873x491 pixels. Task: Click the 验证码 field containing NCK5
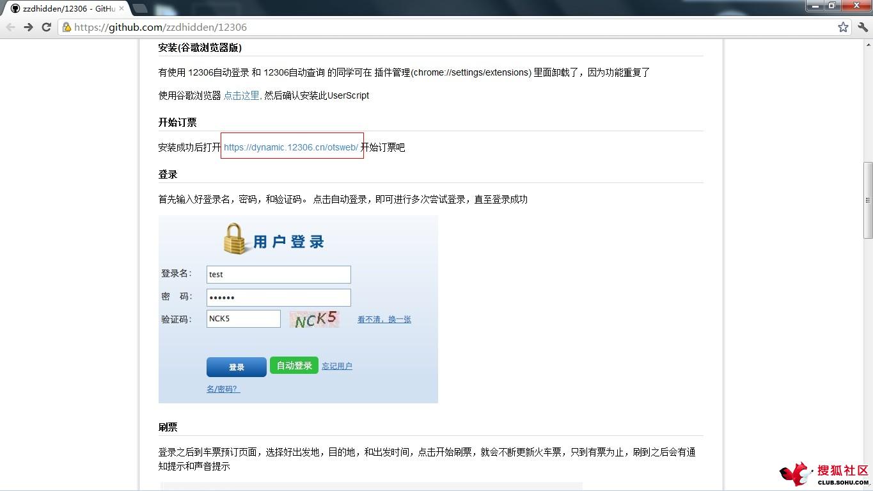pos(244,319)
